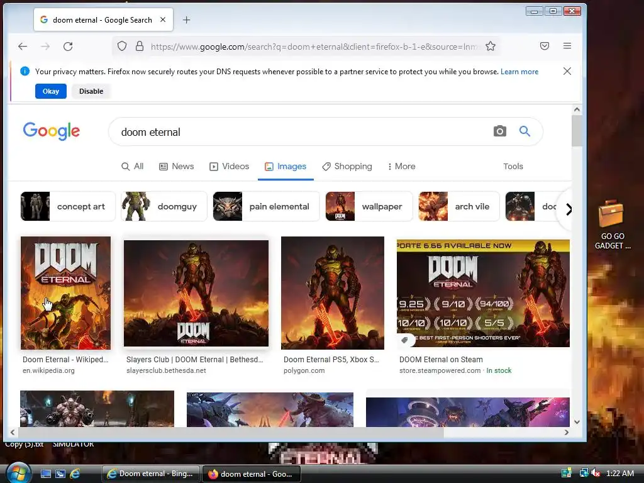Viewport: 644px width, 483px height.
Task: Click the product tag icon on Steam image
Action: point(404,340)
